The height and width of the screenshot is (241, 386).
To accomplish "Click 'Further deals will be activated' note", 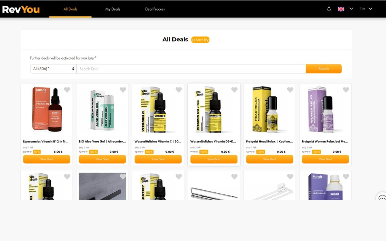I will pos(63,58).
